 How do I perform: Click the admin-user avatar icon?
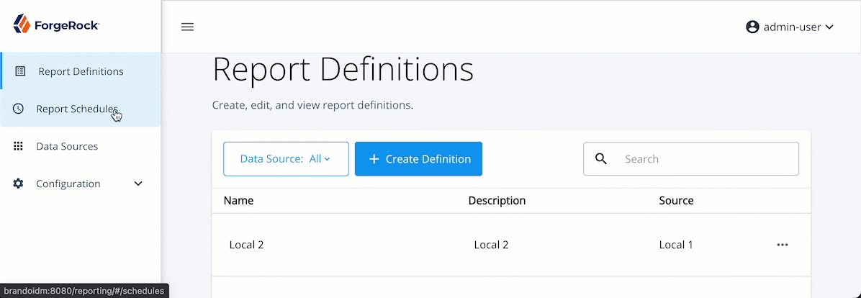pyautogui.click(x=752, y=27)
